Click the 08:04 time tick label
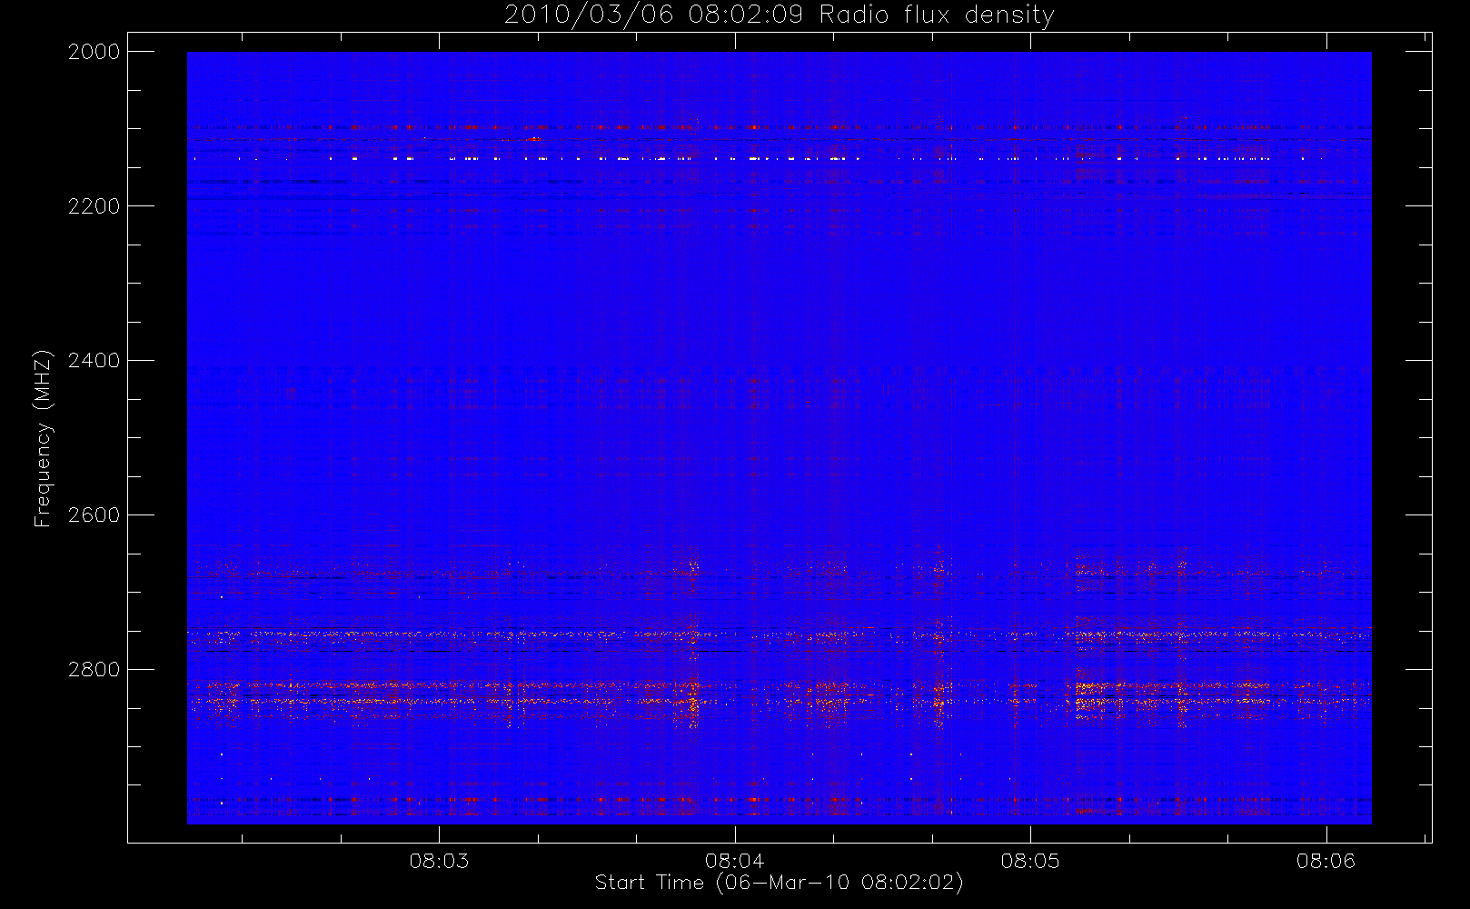Screen dimensions: 1470x909 click(x=735, y=861)
